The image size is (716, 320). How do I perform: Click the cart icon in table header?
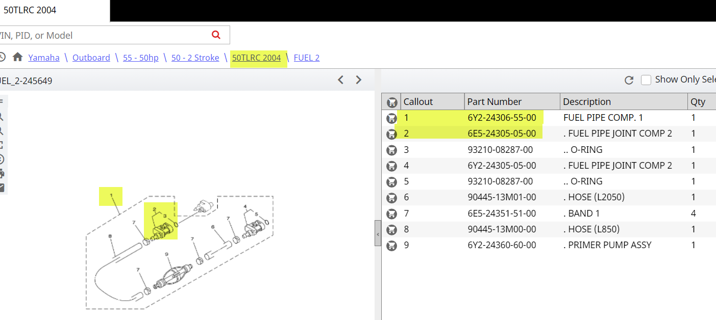(x=392, y=102)
